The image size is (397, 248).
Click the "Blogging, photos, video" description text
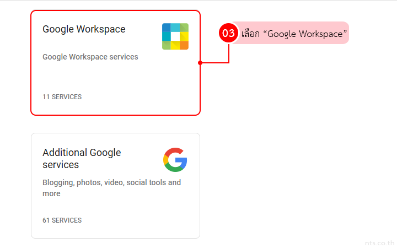111,182
